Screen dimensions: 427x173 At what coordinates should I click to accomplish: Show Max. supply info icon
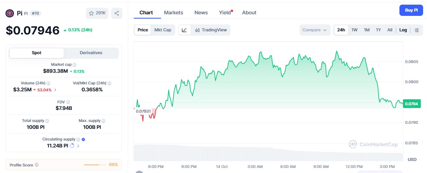click(x=103, y=121)
